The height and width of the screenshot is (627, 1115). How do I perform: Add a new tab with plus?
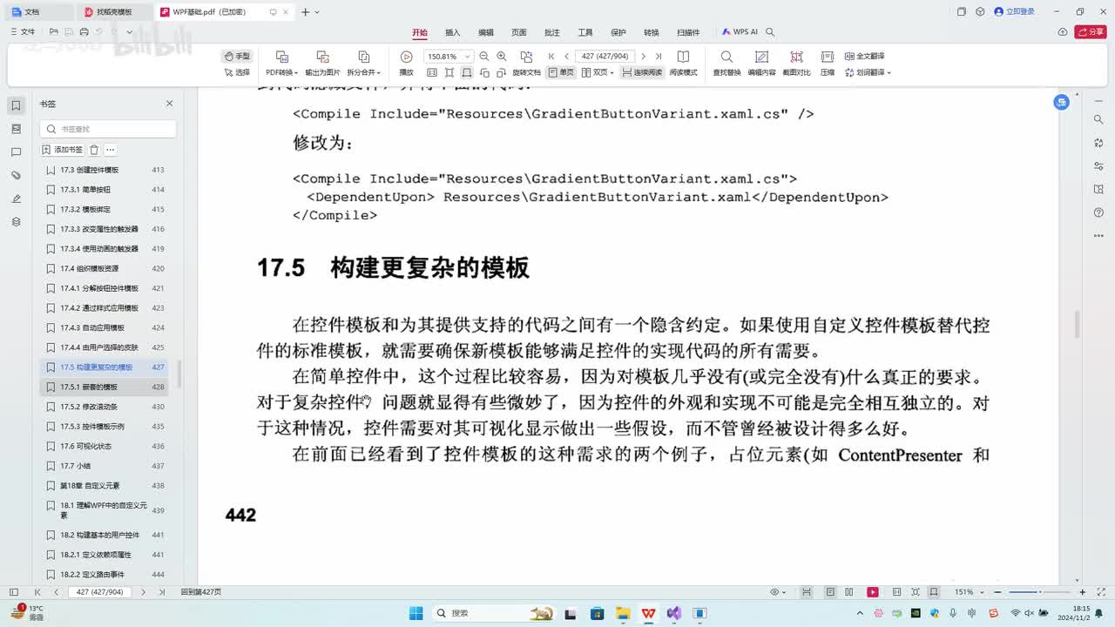(305, 12)
